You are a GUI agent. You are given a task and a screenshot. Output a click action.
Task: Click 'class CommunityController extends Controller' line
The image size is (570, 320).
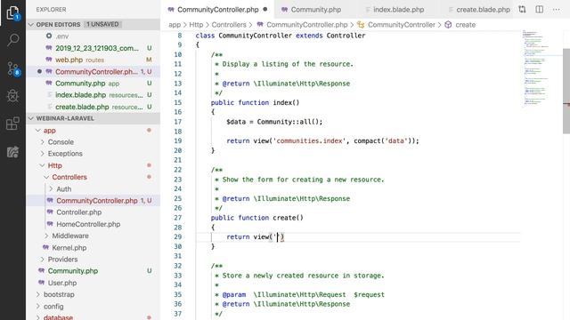click(281, 36)
